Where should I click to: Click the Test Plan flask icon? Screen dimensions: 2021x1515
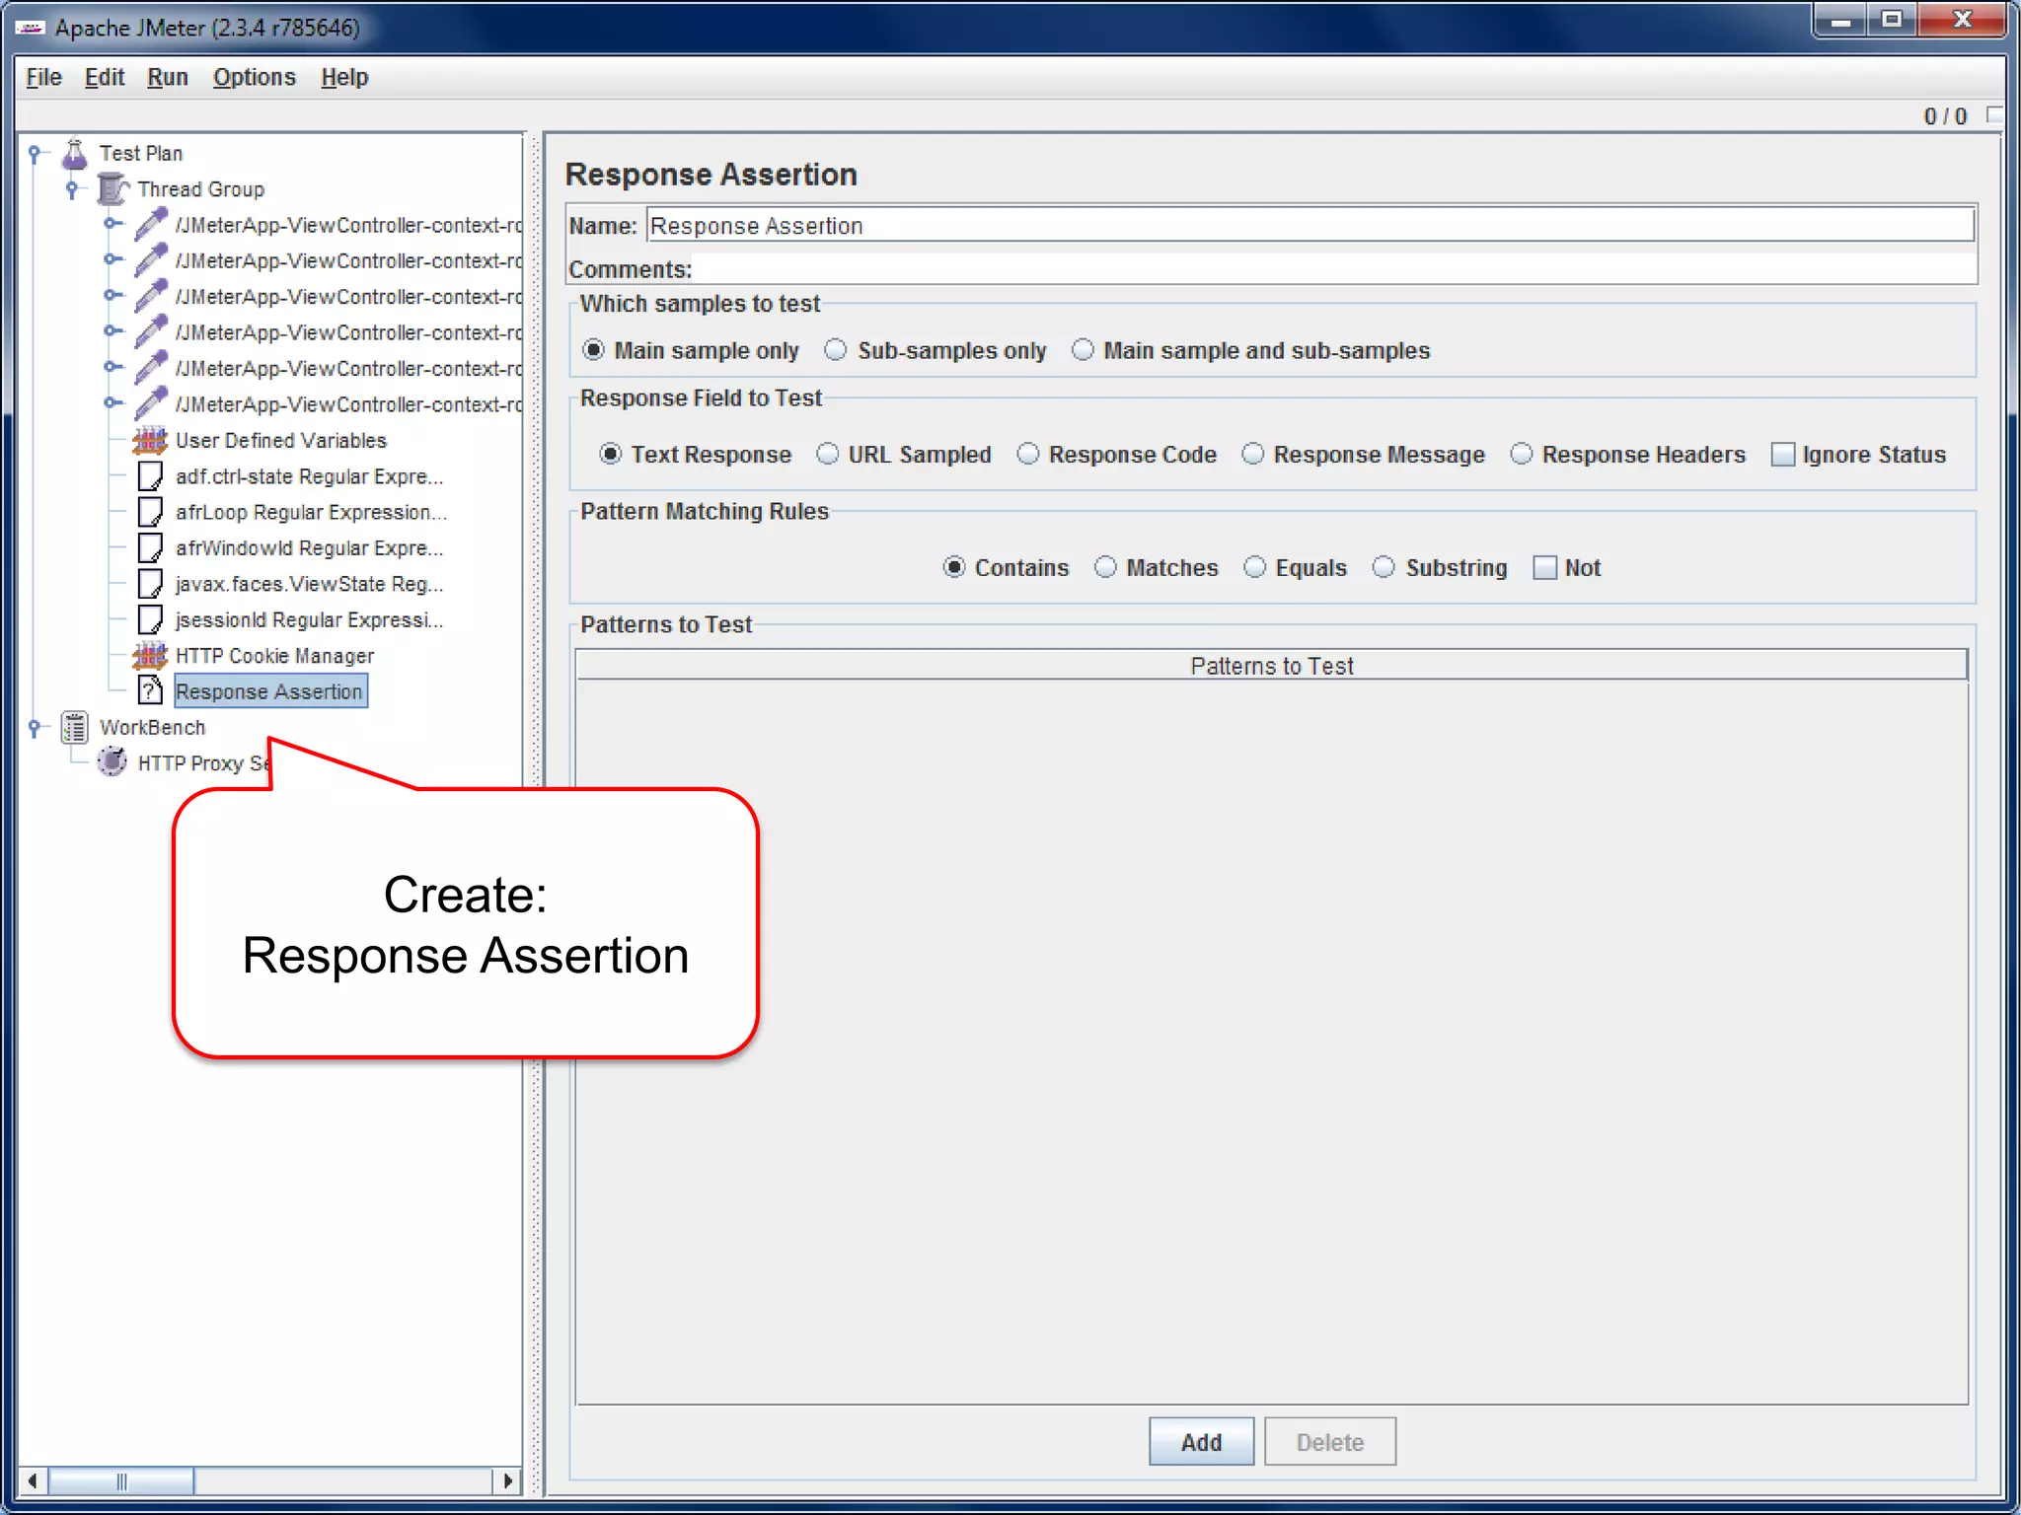(75, 153)
